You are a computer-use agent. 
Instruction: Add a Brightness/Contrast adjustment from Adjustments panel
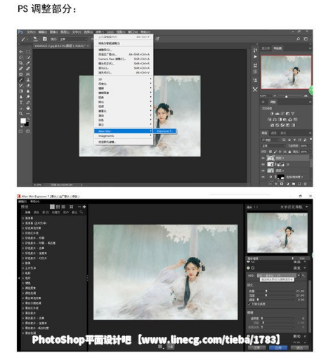point(272,114)
